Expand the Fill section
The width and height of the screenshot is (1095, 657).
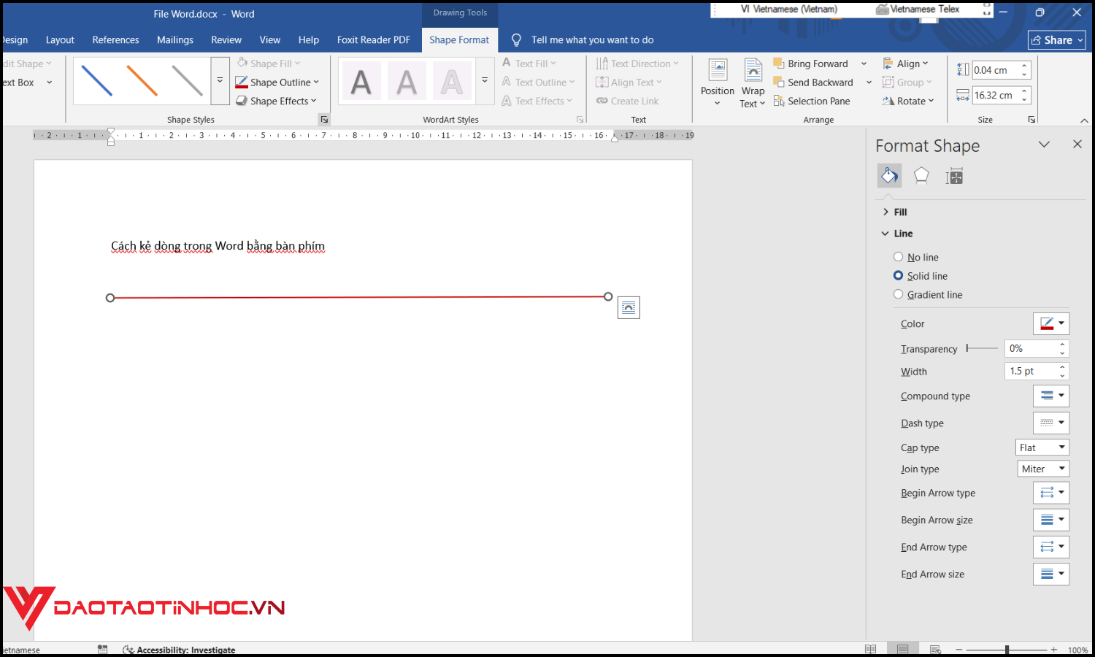pos(899,212)
